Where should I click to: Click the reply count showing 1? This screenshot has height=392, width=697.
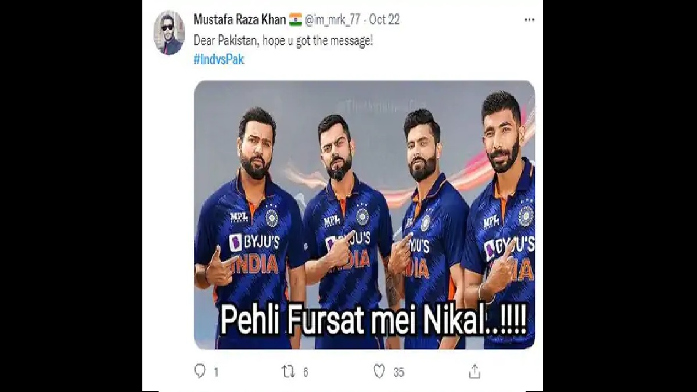[x=216, y=372]
